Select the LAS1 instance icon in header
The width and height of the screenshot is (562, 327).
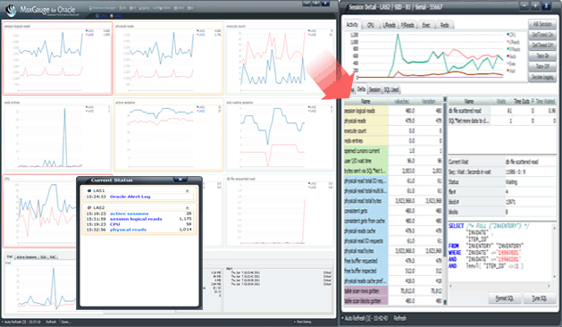pos(97,16)
